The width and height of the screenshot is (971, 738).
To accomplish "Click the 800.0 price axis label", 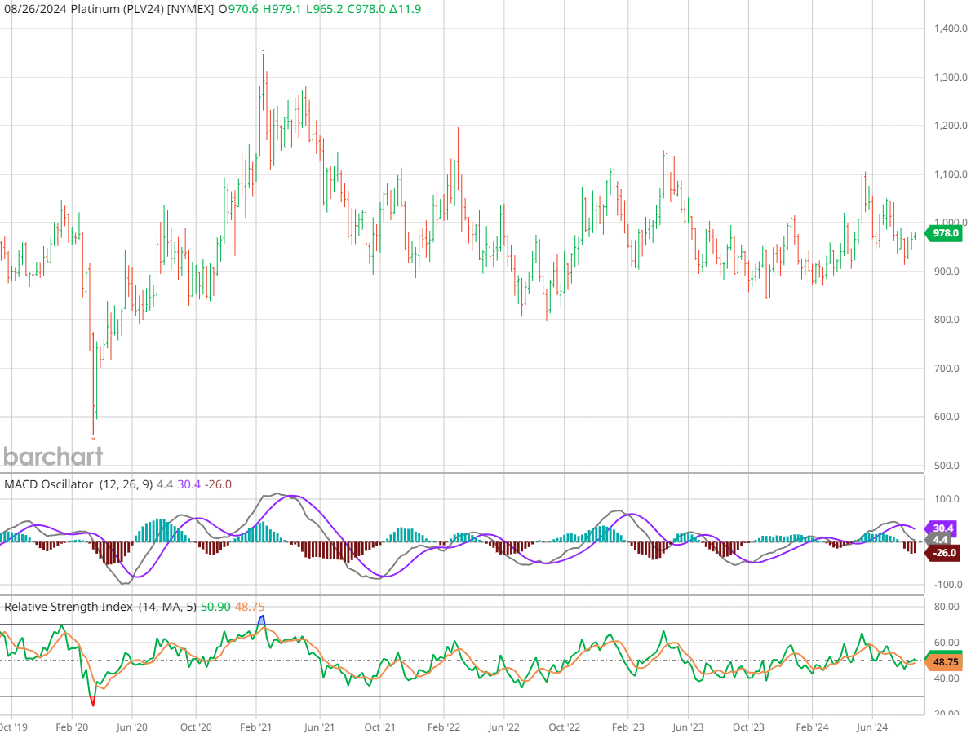I will tap(947, 320).
